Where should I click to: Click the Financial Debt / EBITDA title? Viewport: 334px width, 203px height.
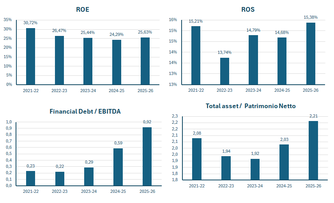(85, 111)
